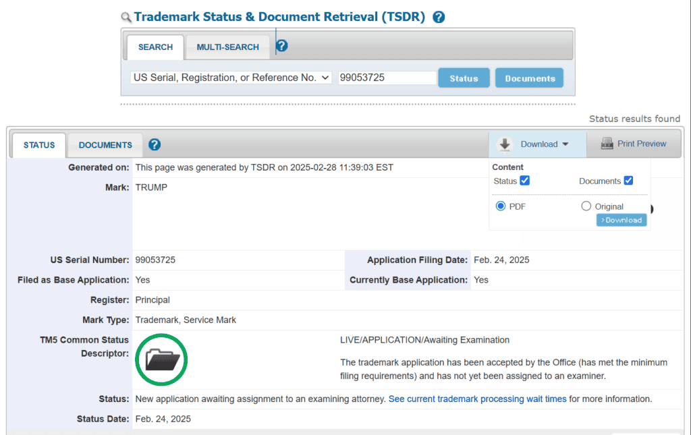Click the open folder status descriptor icon
Screen dimensions: 691x435
click(x=161, y=359)
